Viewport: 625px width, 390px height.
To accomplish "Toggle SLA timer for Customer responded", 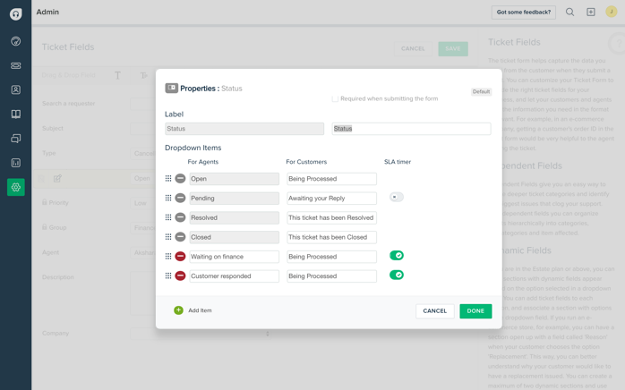I will pyautogui.click(x=397, y=275).
